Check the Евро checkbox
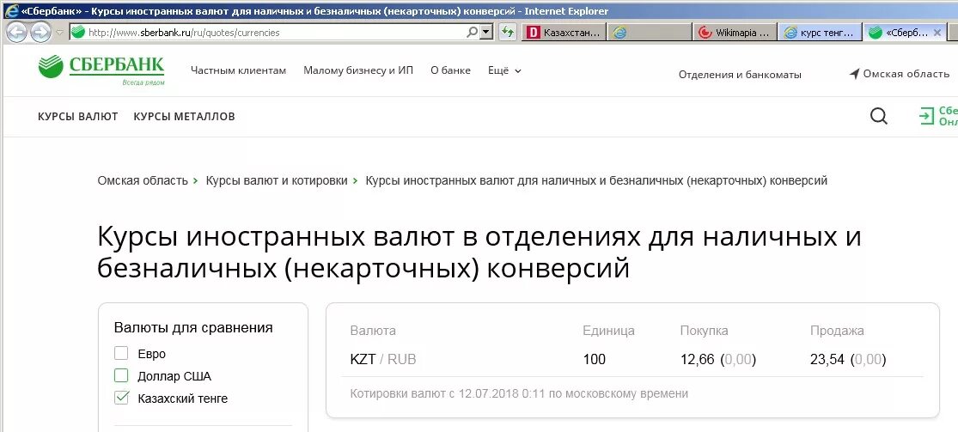The height and width of the screenshot is (432, 958). click(x=121, y=353)
